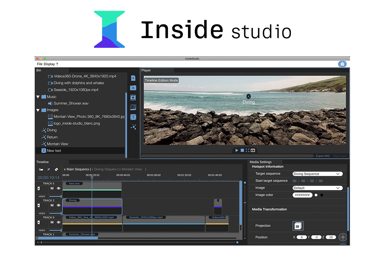Image resolution: width=384 pixels, height=258 pixels.
Task: Open the Target sequence dropdown
Action: click(x=318, y=174)
